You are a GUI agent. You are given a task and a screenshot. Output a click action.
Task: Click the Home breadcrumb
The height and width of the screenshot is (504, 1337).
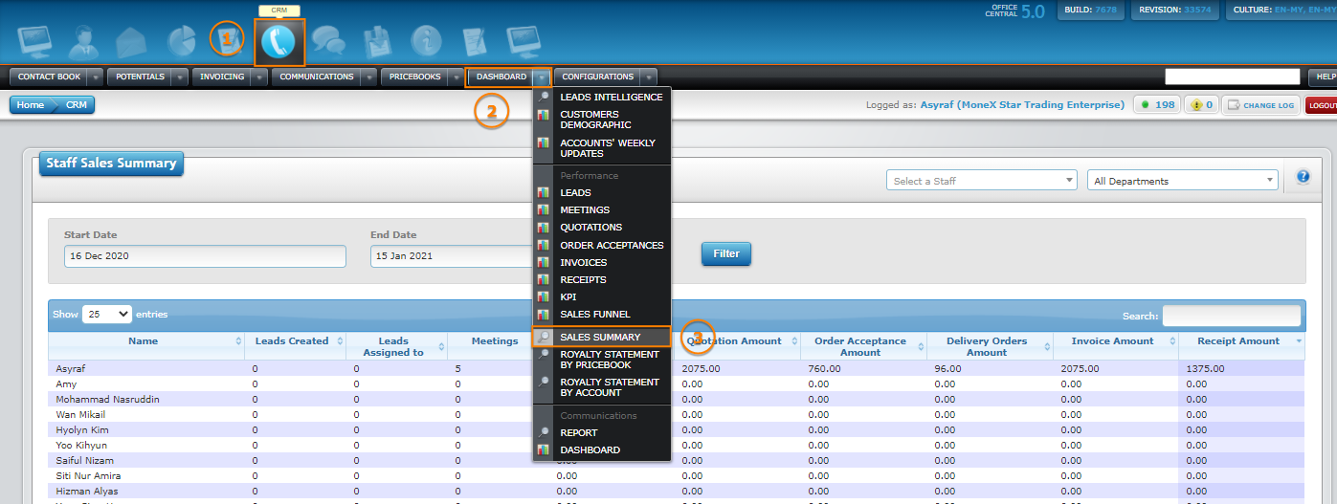pos(31,105)
